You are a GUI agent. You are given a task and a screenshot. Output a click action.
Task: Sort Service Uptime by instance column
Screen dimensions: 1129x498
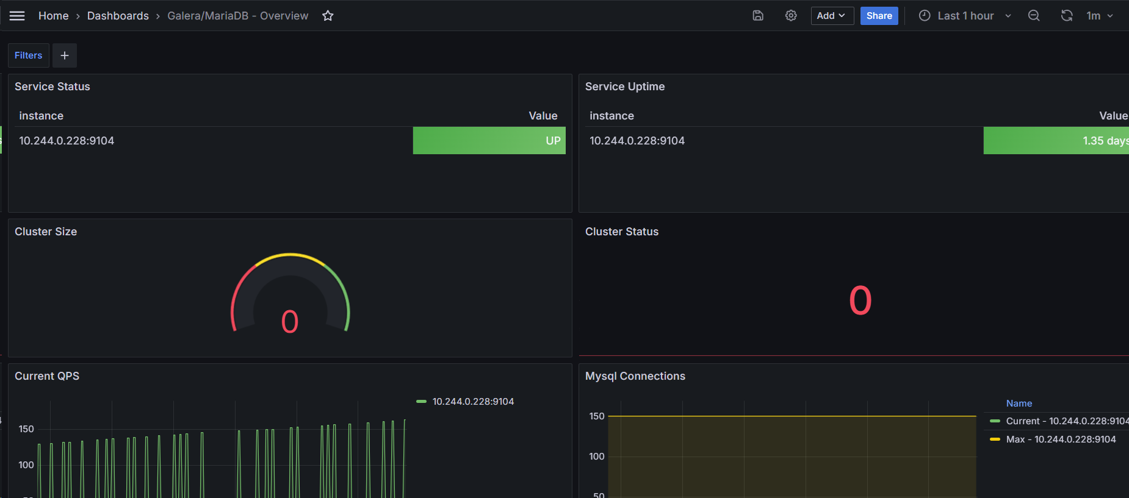pos(611,116)
